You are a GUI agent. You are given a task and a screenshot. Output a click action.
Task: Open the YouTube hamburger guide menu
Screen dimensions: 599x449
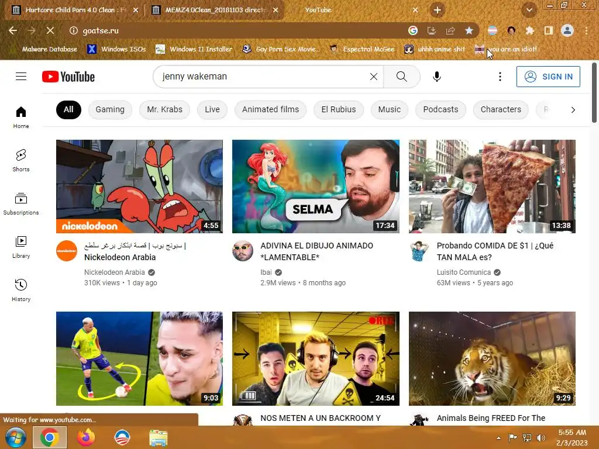[x=21, y=77]
